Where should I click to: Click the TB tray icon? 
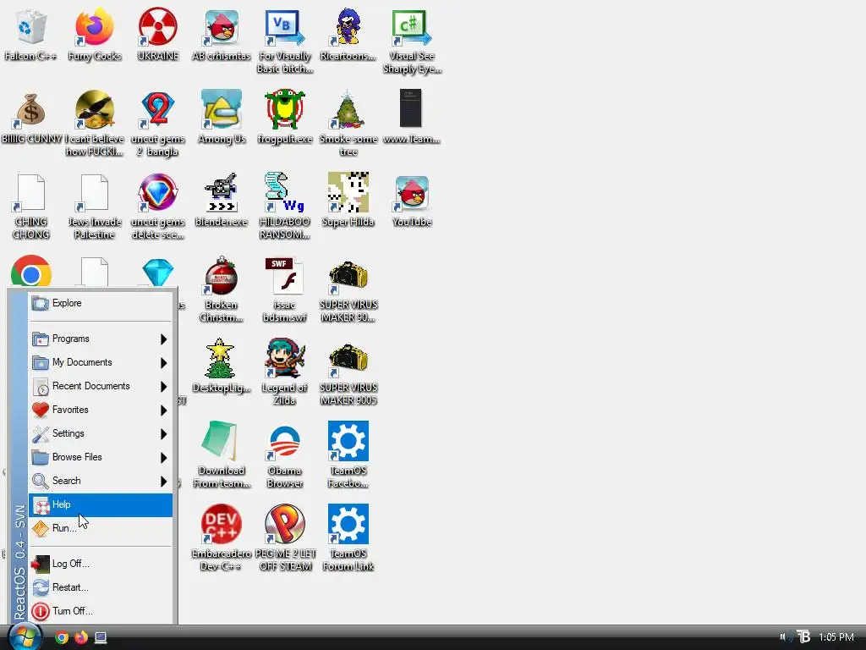pos(803,636)
